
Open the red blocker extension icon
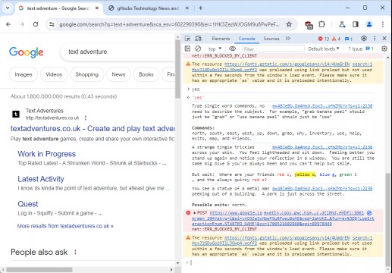309,25
